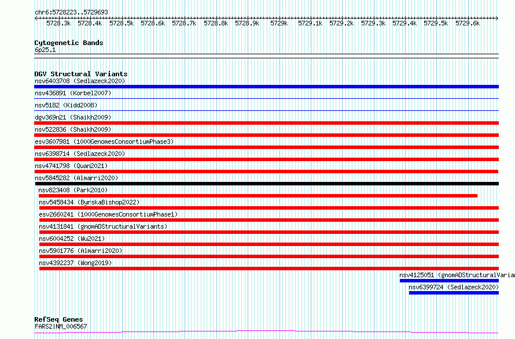The height and width of the screenshot is (339, 515).
Task: Open nsv5458434 (ByrskaBishop2022) label
Action: (x=89, y=202)
